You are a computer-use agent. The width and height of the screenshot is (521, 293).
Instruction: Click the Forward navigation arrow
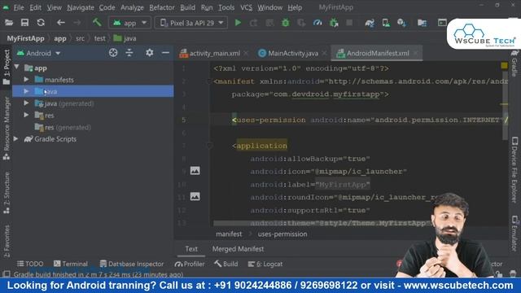pos(77,23)
